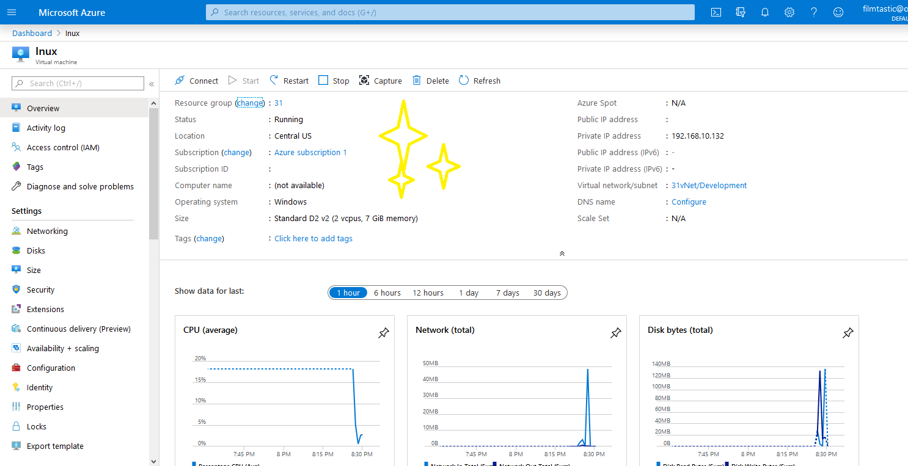
Task: Open resource group 31 link
Action: coord(279,103)
